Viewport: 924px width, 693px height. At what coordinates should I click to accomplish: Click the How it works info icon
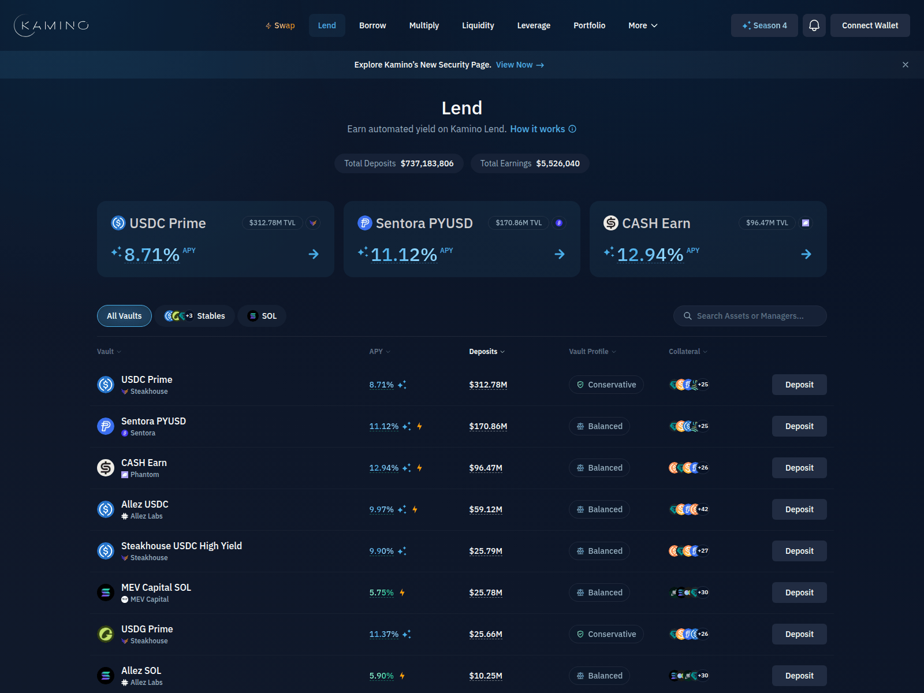coord(572,129)
